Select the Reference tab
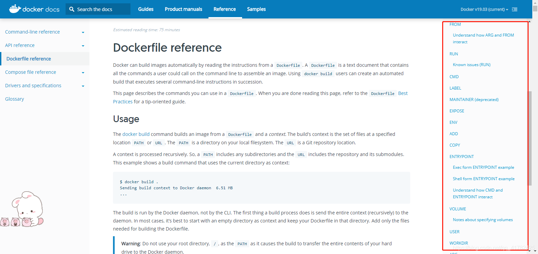This screenshot has height=254, width=538. coord(225,9)
